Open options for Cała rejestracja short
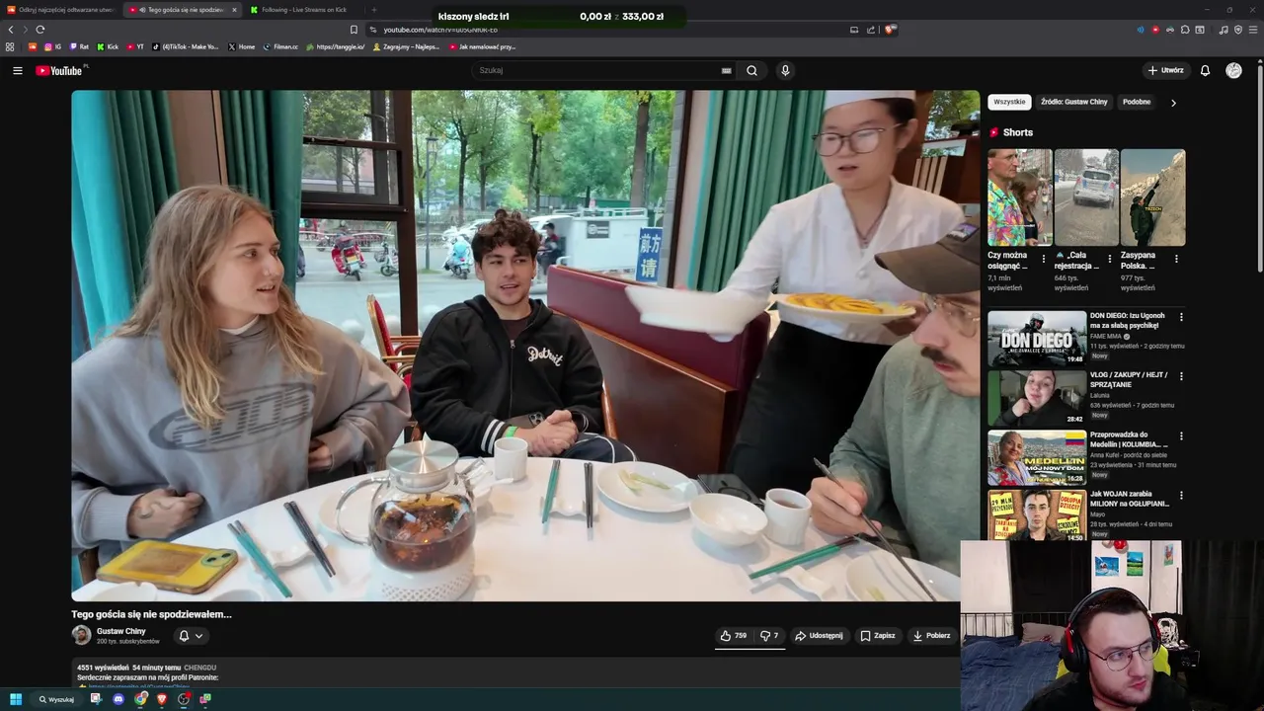The width and height of the screenshot is (1264, 711). 1110,259
